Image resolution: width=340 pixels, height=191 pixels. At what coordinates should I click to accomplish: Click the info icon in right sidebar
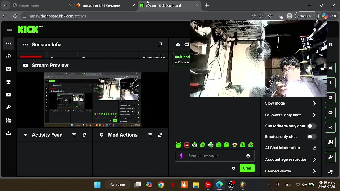(x=330, y=45)
